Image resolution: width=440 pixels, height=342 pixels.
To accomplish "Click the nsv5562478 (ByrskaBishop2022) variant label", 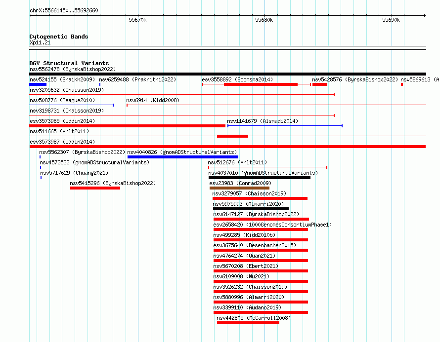I will click(73, 69).
